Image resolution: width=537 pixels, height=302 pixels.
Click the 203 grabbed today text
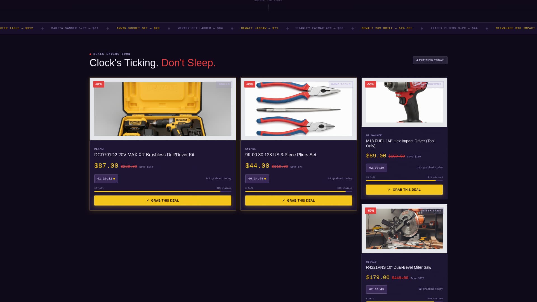pyautogui.click(x=430, y=167)
